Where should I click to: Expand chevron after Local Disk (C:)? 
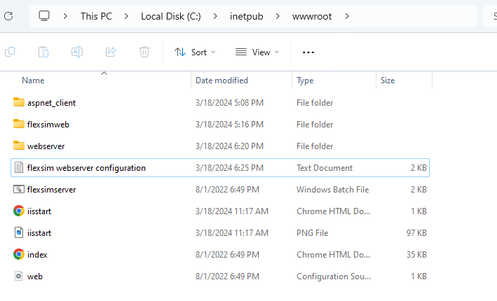tap(215, 16)
